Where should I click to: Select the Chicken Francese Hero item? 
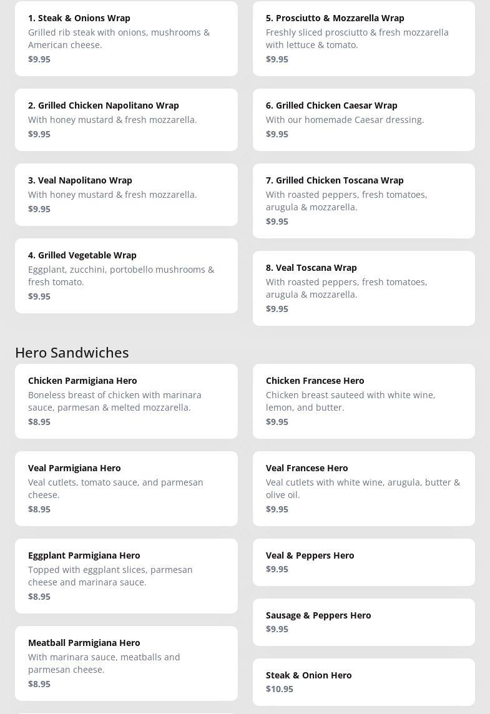coord(363,401)
